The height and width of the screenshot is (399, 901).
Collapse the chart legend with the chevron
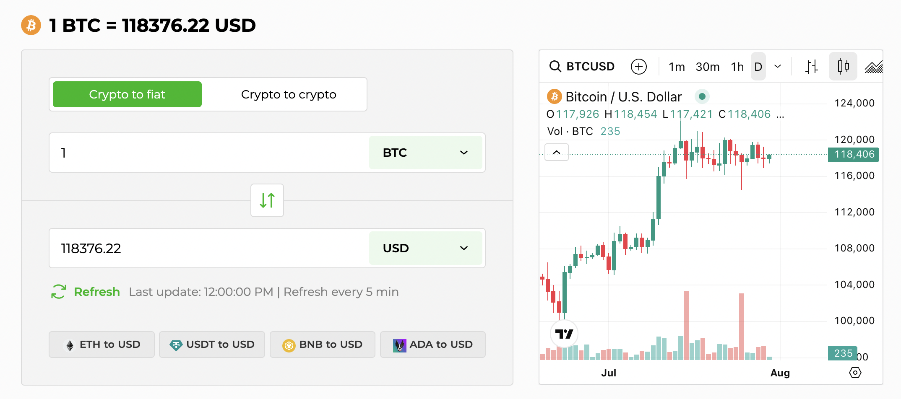point(556,152)
